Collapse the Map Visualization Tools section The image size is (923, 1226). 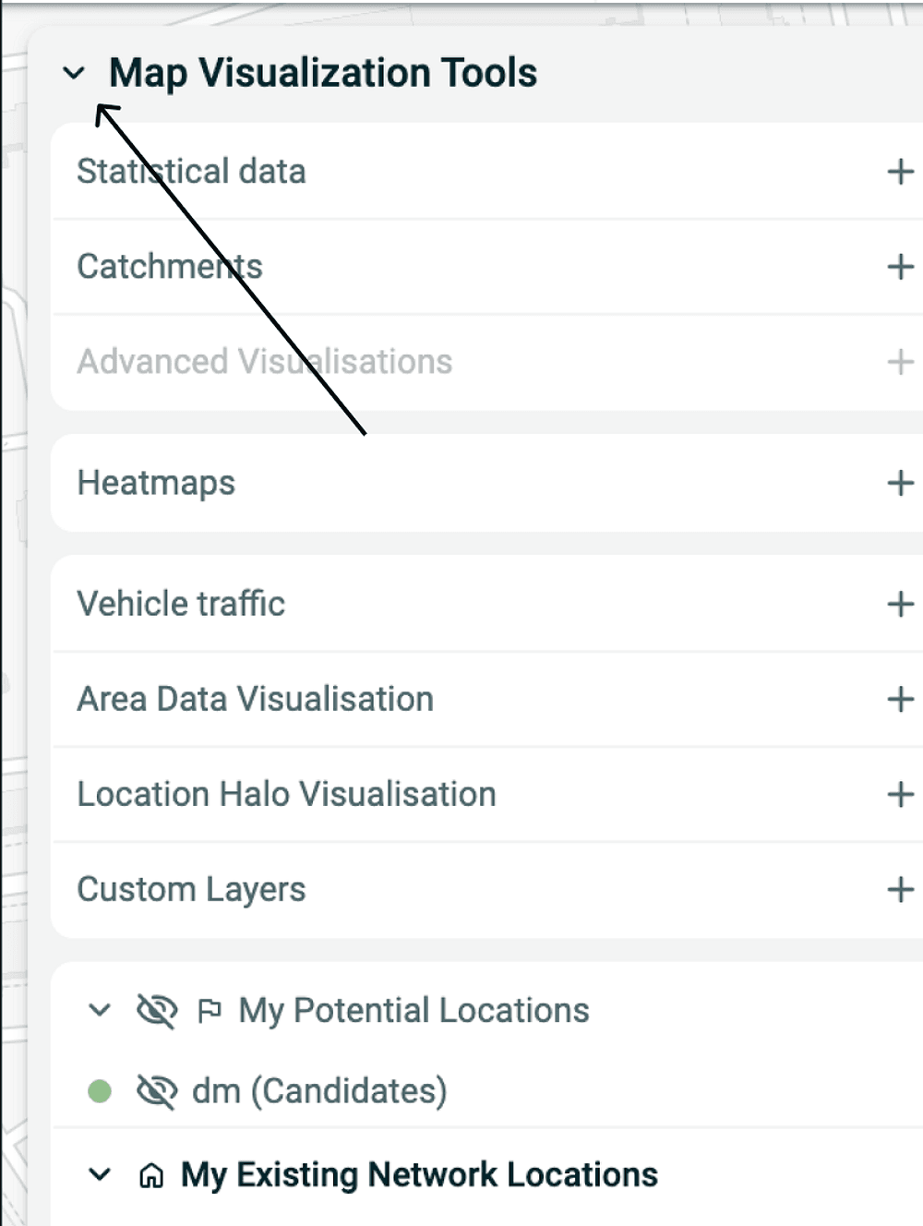(74, 73)
